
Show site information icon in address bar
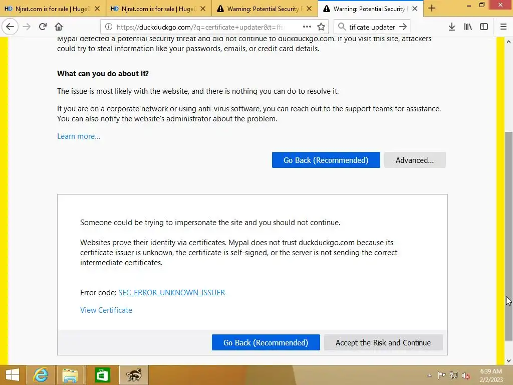[x=109, y=27]
